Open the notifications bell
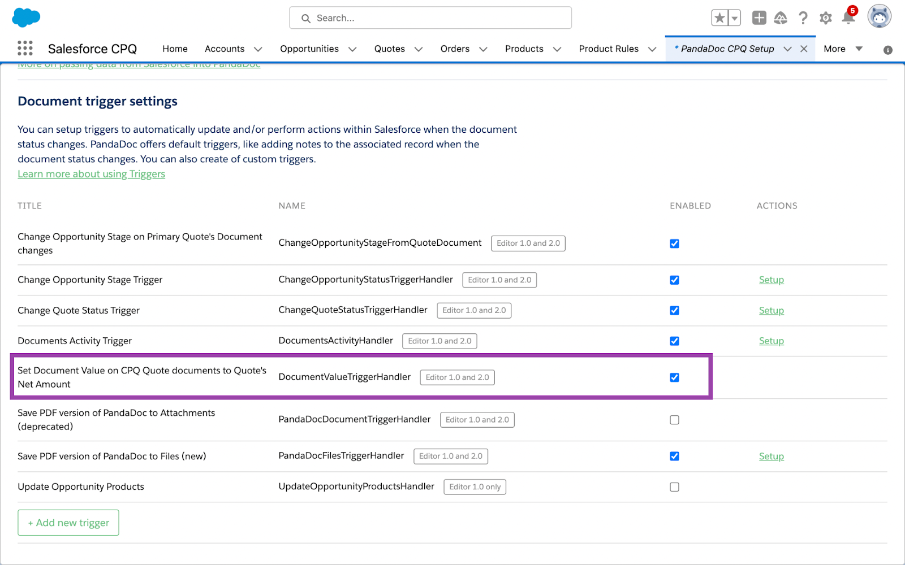Image resolution: width=905 pixels, height=565 pixels. click(x=848, y=18)
